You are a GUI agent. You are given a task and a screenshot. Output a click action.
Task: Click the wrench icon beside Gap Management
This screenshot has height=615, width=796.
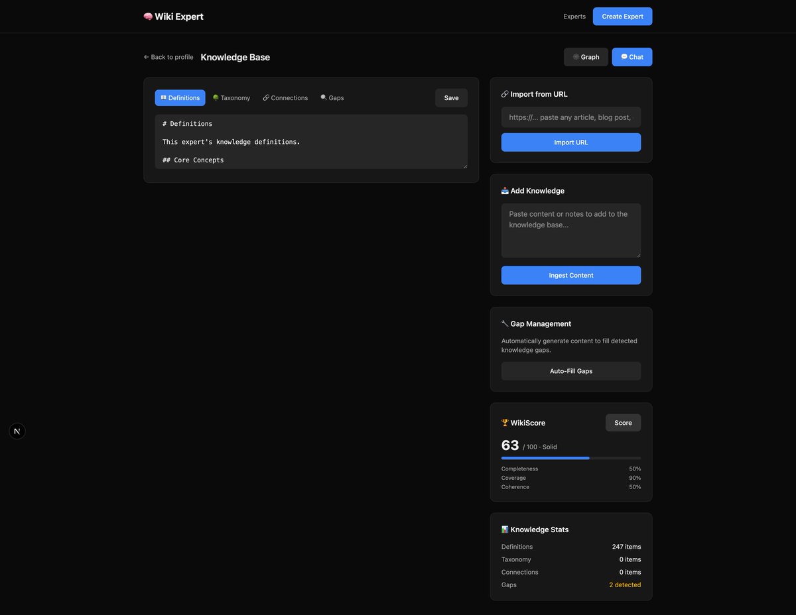coord(505,324)
